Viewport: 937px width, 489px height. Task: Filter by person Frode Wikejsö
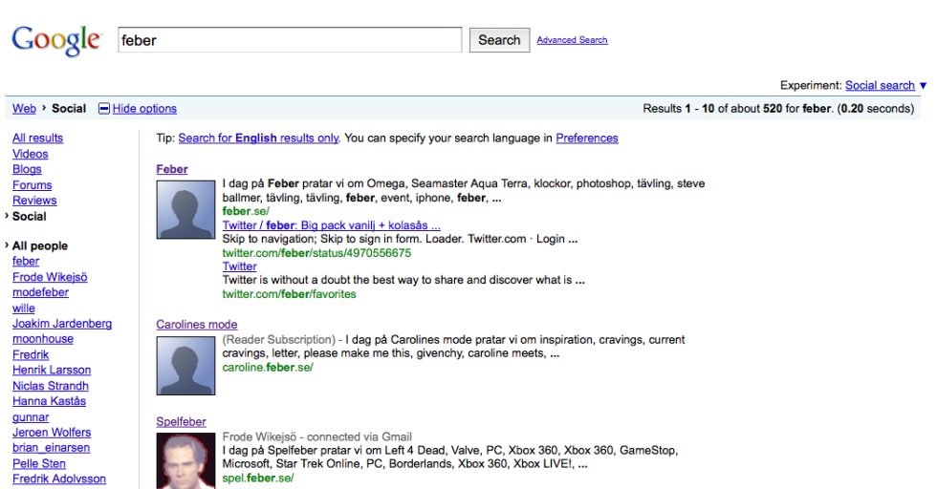50,277
